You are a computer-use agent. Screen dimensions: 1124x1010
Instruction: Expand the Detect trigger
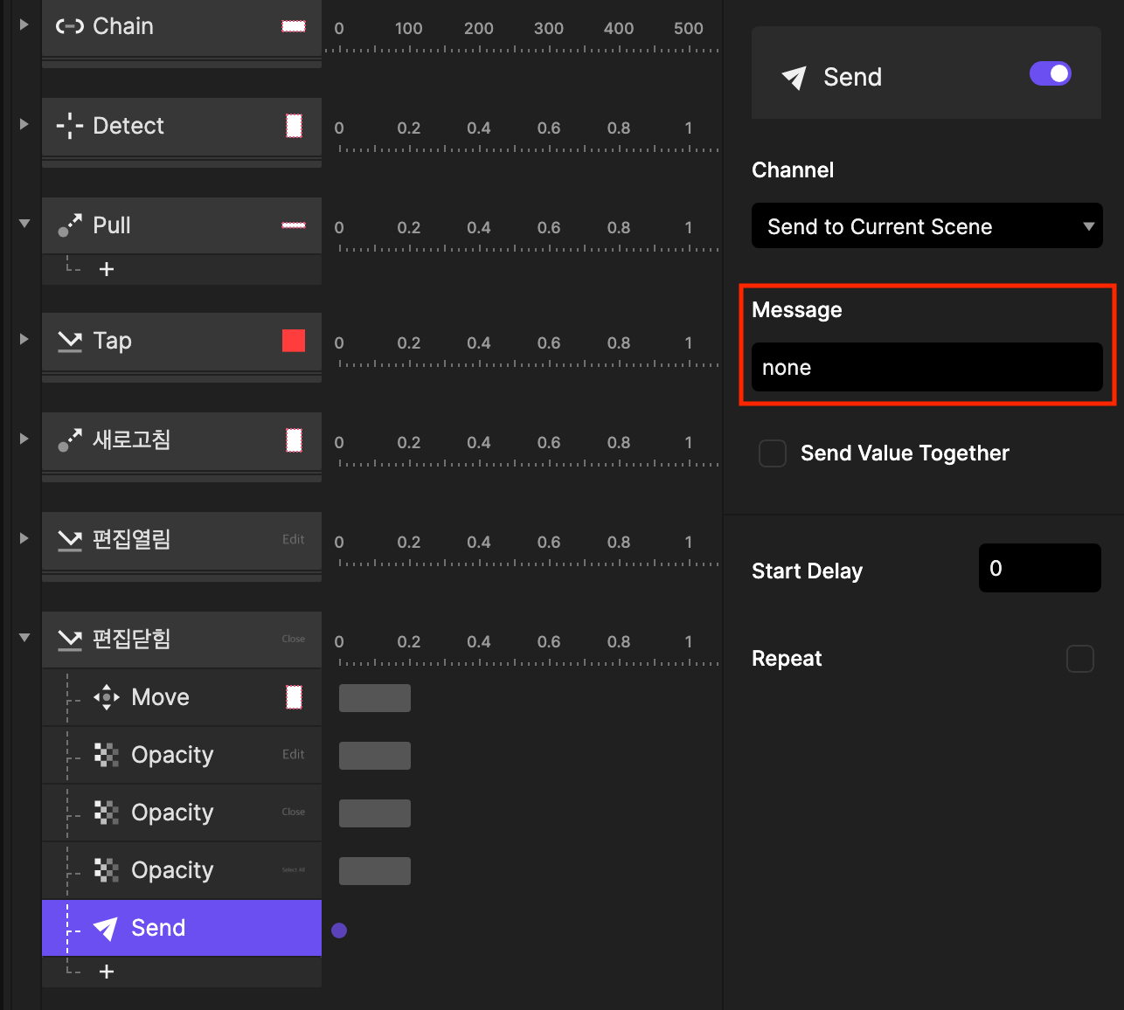click(24, 125)
